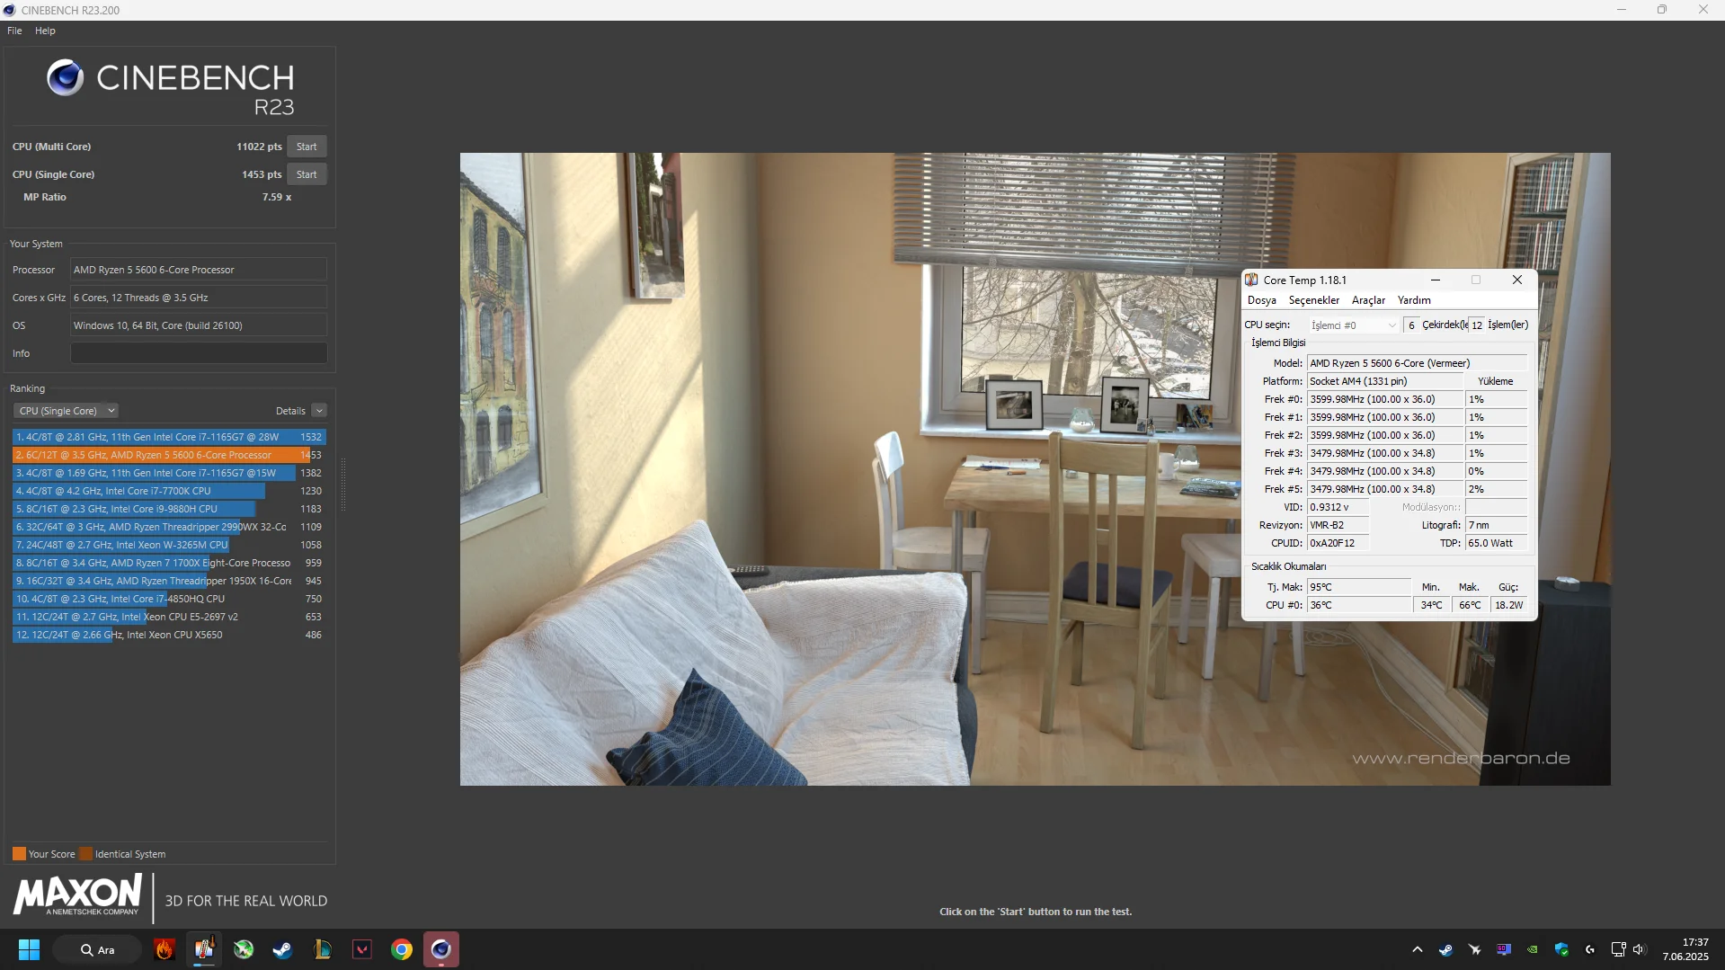Click the Info input field
The height and width of the screenshot is (970, 1725).
[x=199, y=353]
